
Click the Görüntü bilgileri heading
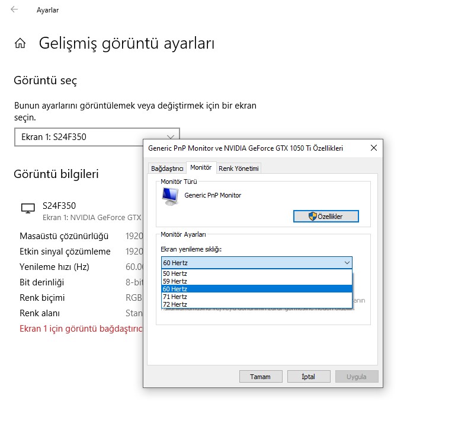(56, 174)
